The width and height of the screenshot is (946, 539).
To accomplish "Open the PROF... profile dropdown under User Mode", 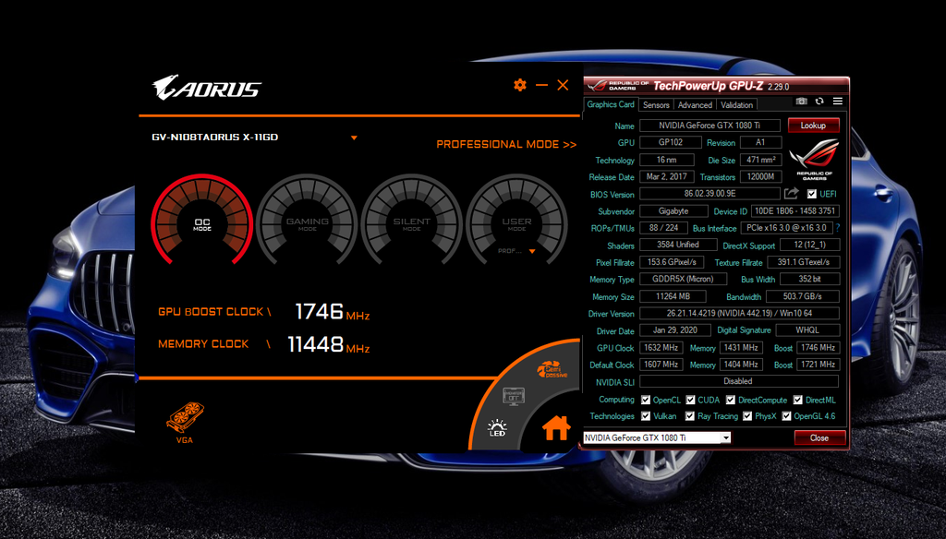I will pyautogui.click(x=532, y=251).
